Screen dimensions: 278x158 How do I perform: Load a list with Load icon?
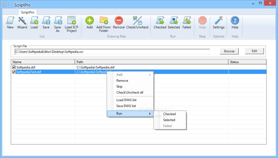(x=34, y=23)
